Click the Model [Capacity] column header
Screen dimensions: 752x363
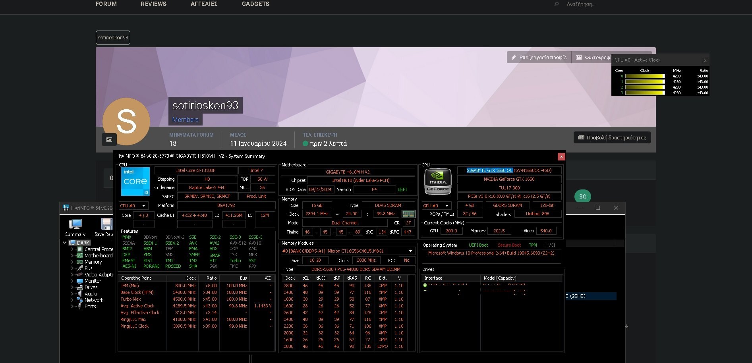(521, 278)
